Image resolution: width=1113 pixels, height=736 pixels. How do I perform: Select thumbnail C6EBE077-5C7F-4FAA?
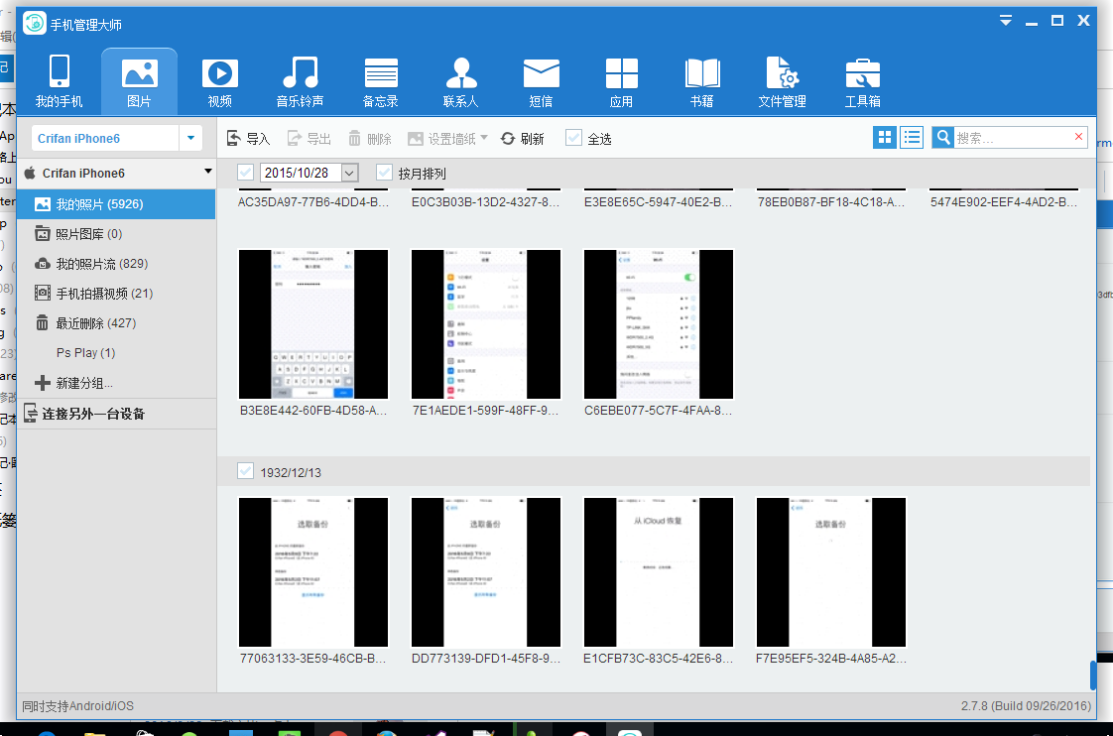coord(658,323)
